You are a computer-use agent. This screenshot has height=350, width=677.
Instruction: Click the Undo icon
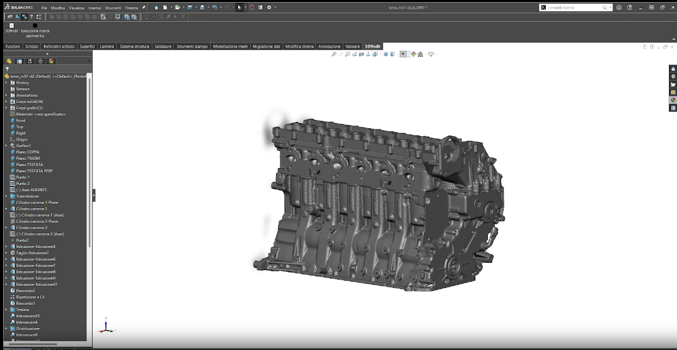tap(215, 7)
